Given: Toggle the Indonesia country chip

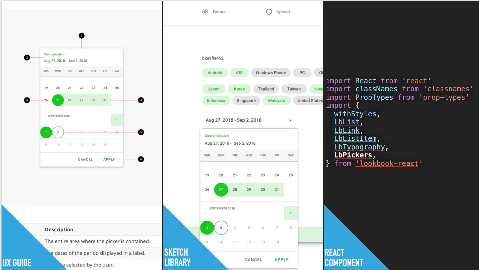Looking at the screenshot, I should click(216, 101).
